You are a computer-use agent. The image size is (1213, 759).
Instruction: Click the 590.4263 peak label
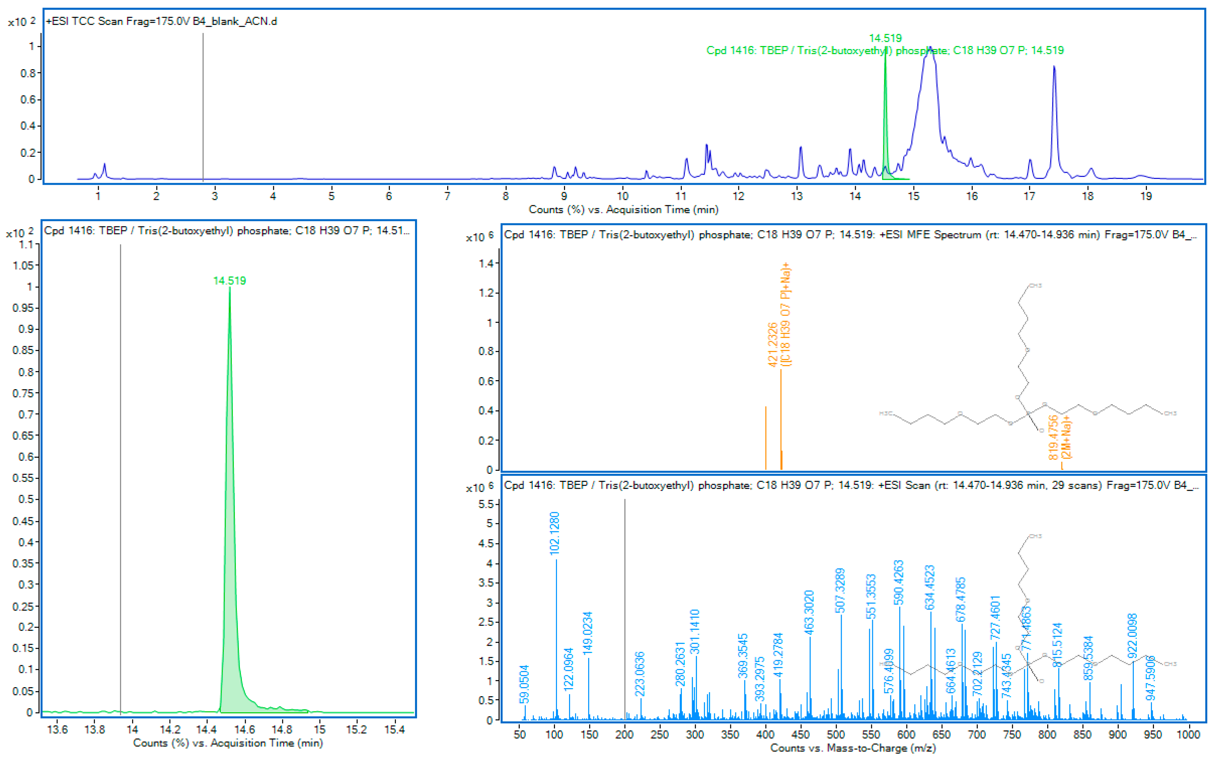tap(898, 582)
